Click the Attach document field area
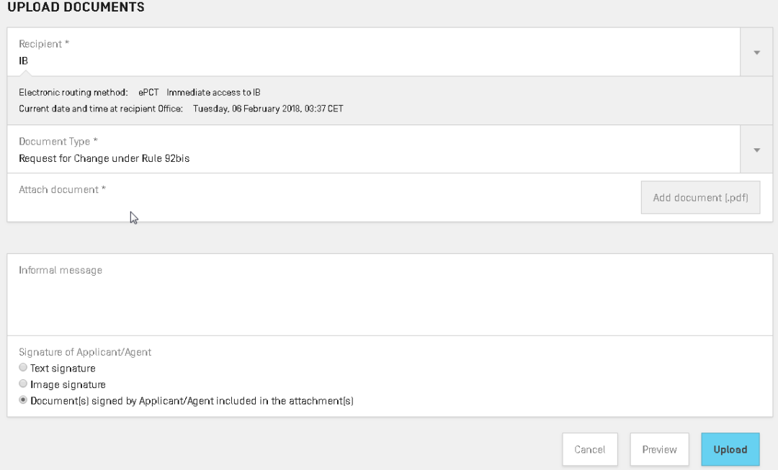Image resolution: width=778 pixels, height=470 pixels. [324, 197]
